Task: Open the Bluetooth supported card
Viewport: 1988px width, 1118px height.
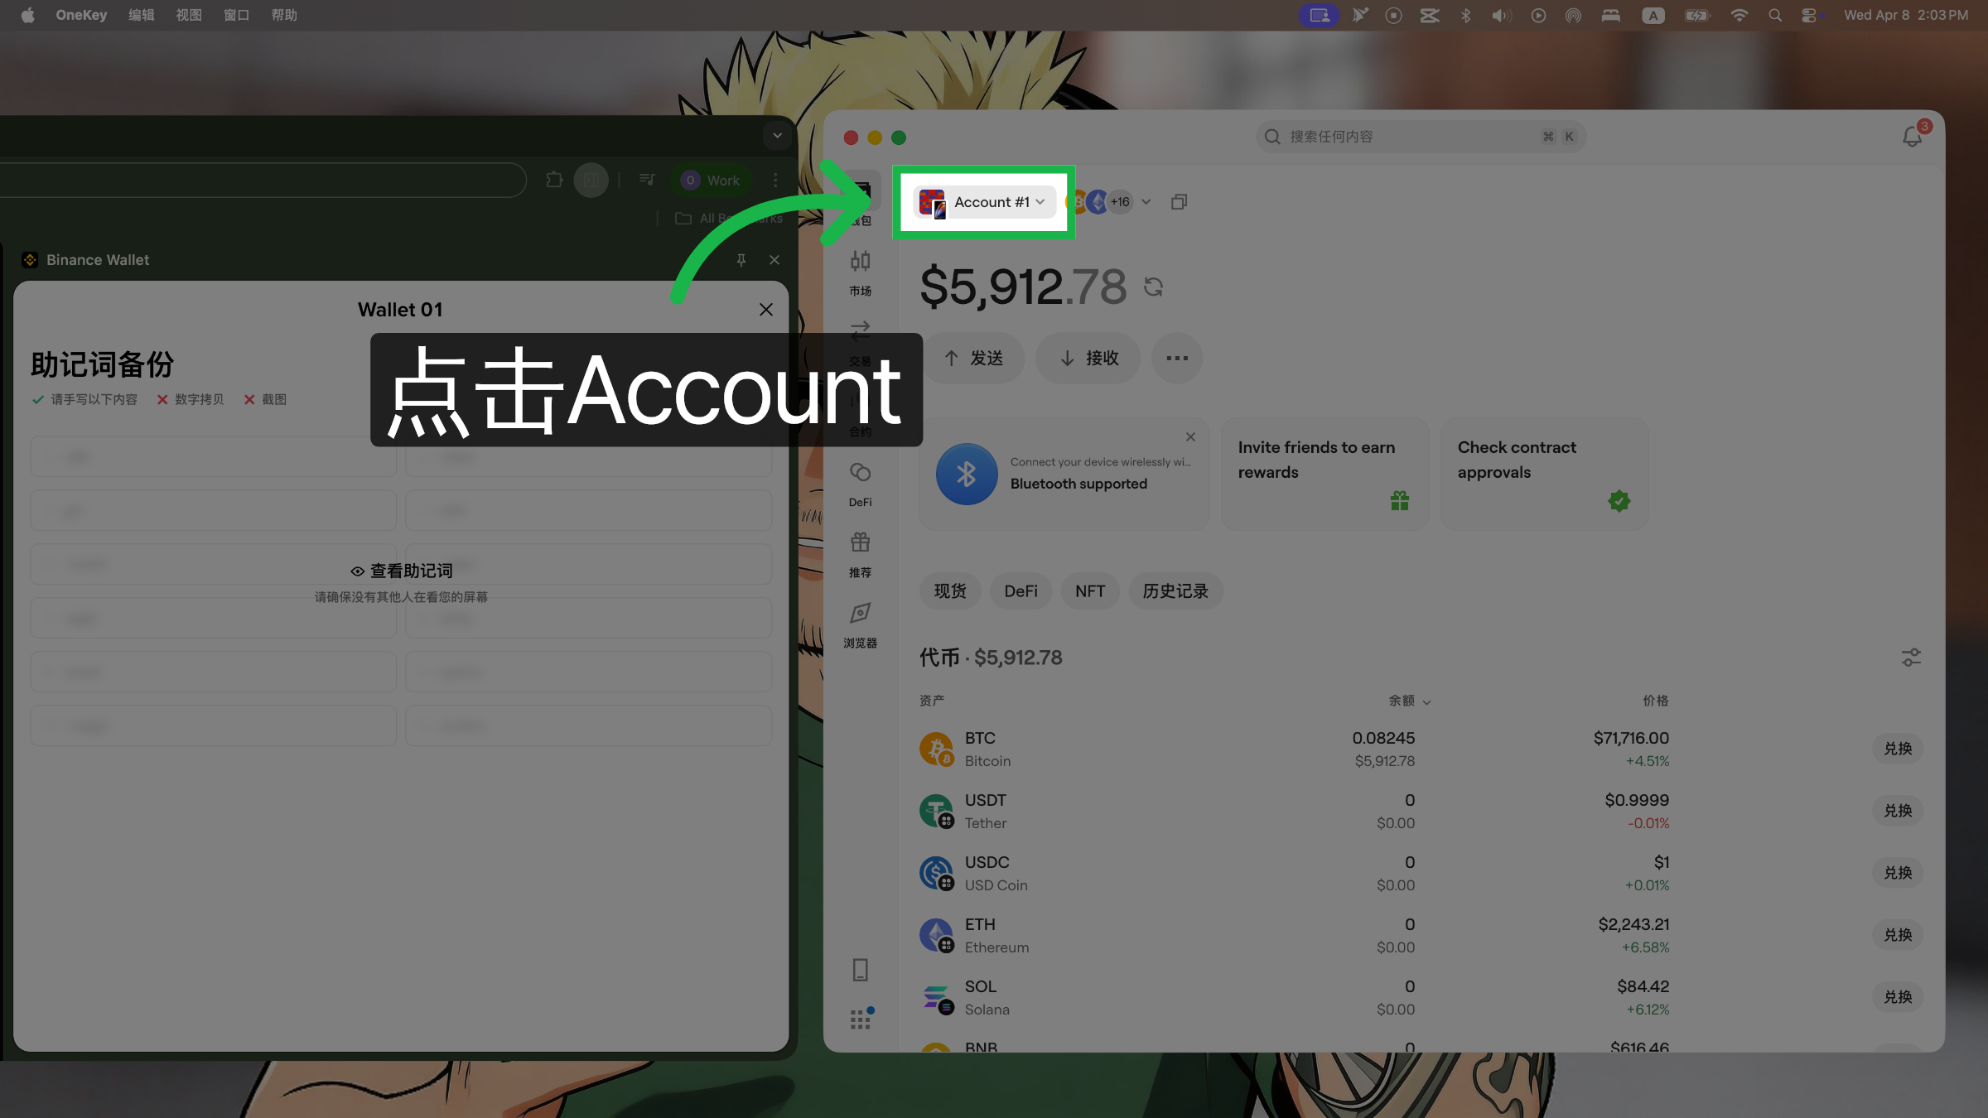Action: click(1064, 474)
